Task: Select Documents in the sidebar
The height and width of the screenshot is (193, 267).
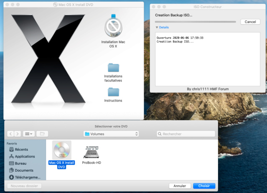Action: pyautogui.click(x=21, y=170)
